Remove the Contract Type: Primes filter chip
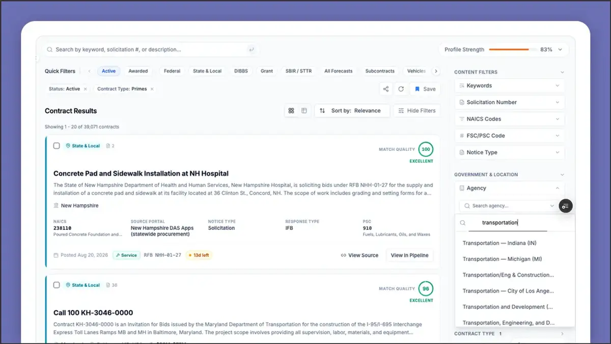The height and width of the screenshot is (344, 611). pos(152,89)
